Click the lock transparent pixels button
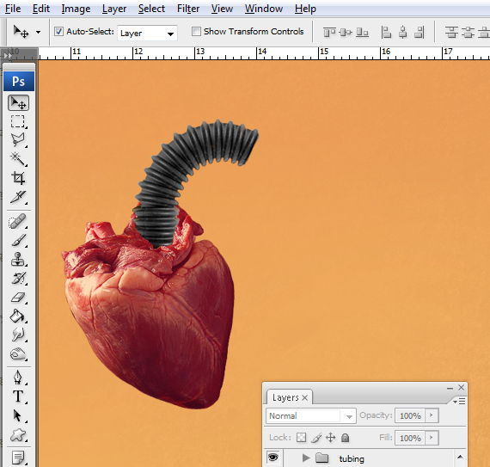 [301, 437]
